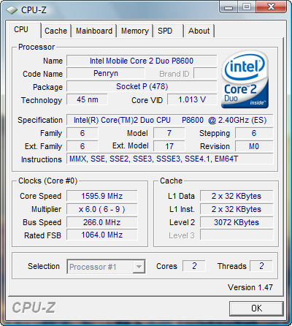The width and height of the screenshot is (292, 326).
Task: Click the Core VID value 1.013 V
Action: 192,99
